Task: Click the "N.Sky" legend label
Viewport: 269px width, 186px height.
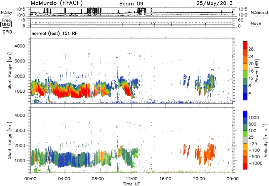Action: coord(6,12)
